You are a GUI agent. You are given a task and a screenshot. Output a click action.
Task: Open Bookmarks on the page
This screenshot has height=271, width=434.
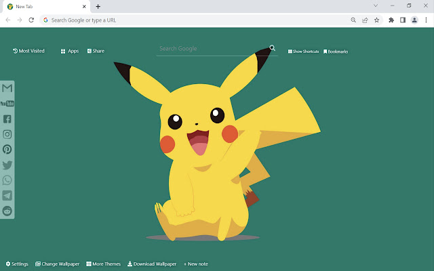point(336,51)
